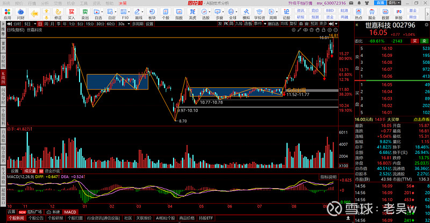Open the 自定 icon dropdown arrow
The height and width of the screenshot is (223, 430).
(116, 12)
